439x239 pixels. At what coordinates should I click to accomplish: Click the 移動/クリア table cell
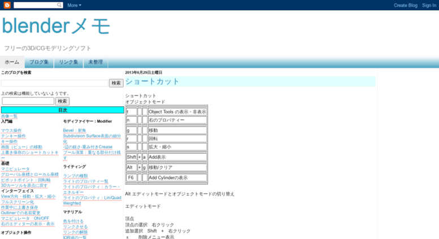point(177,167)
